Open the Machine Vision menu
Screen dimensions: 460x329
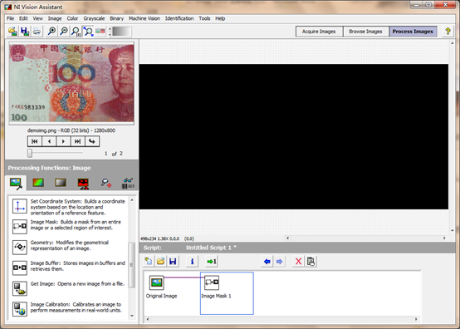144,18
